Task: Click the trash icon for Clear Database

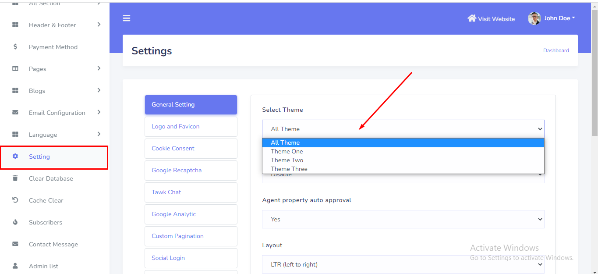Action: [x=15, y=178]
